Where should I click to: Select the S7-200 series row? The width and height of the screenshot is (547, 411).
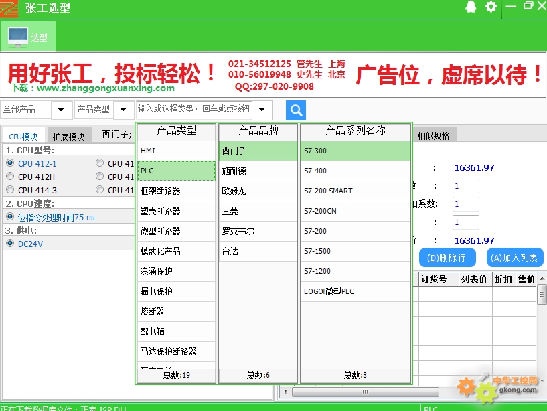[355, 231]
